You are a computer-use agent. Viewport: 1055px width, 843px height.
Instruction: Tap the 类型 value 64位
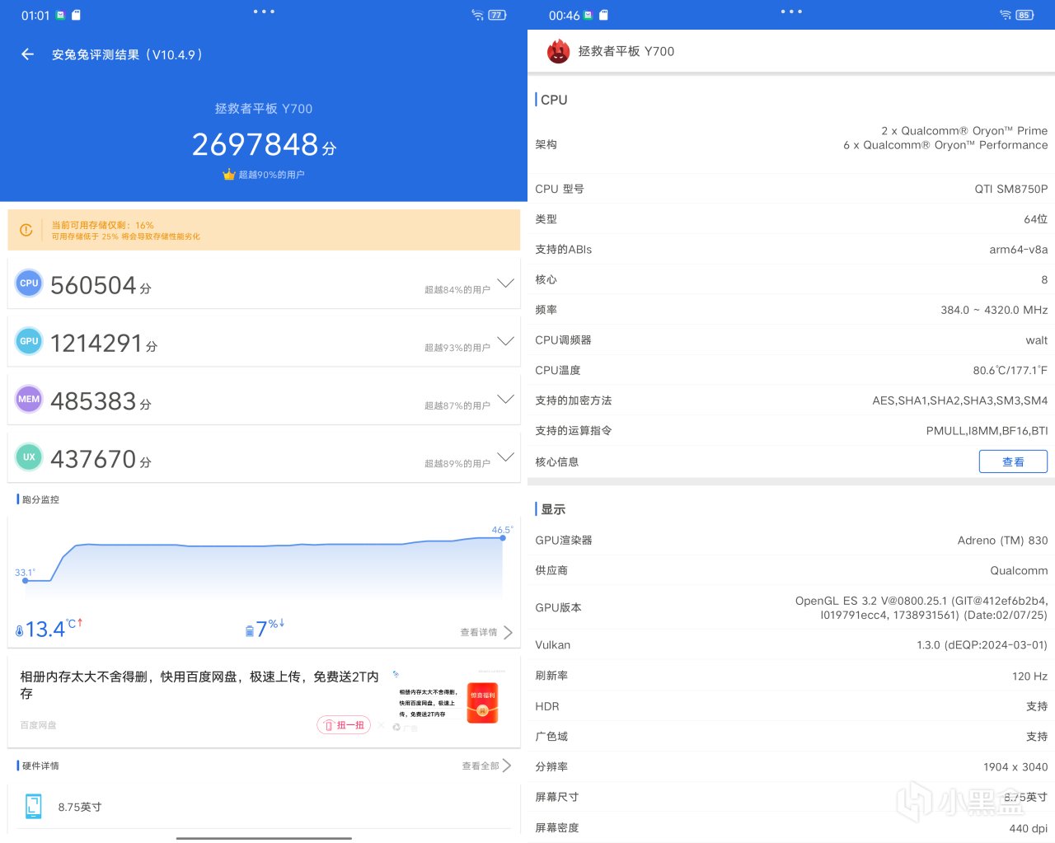point(1035,219)
